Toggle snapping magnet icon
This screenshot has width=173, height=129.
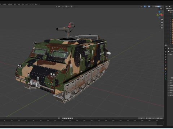(66, 6)
